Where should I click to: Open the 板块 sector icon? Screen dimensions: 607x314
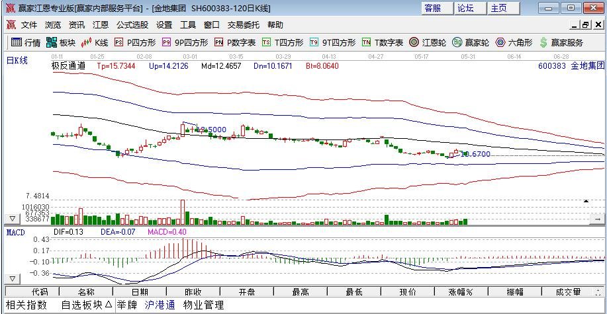(51, 42)
